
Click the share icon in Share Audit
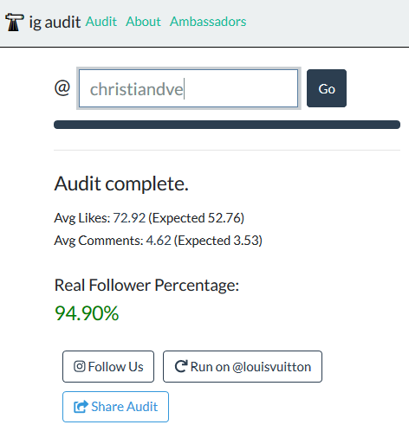click(x=81, y=407)
